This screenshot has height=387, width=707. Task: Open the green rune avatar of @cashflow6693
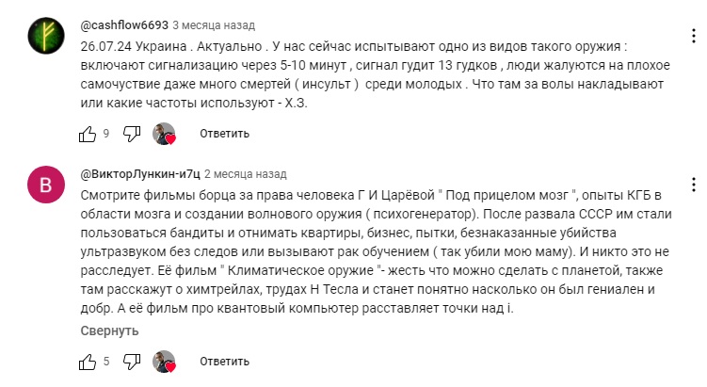46,36
